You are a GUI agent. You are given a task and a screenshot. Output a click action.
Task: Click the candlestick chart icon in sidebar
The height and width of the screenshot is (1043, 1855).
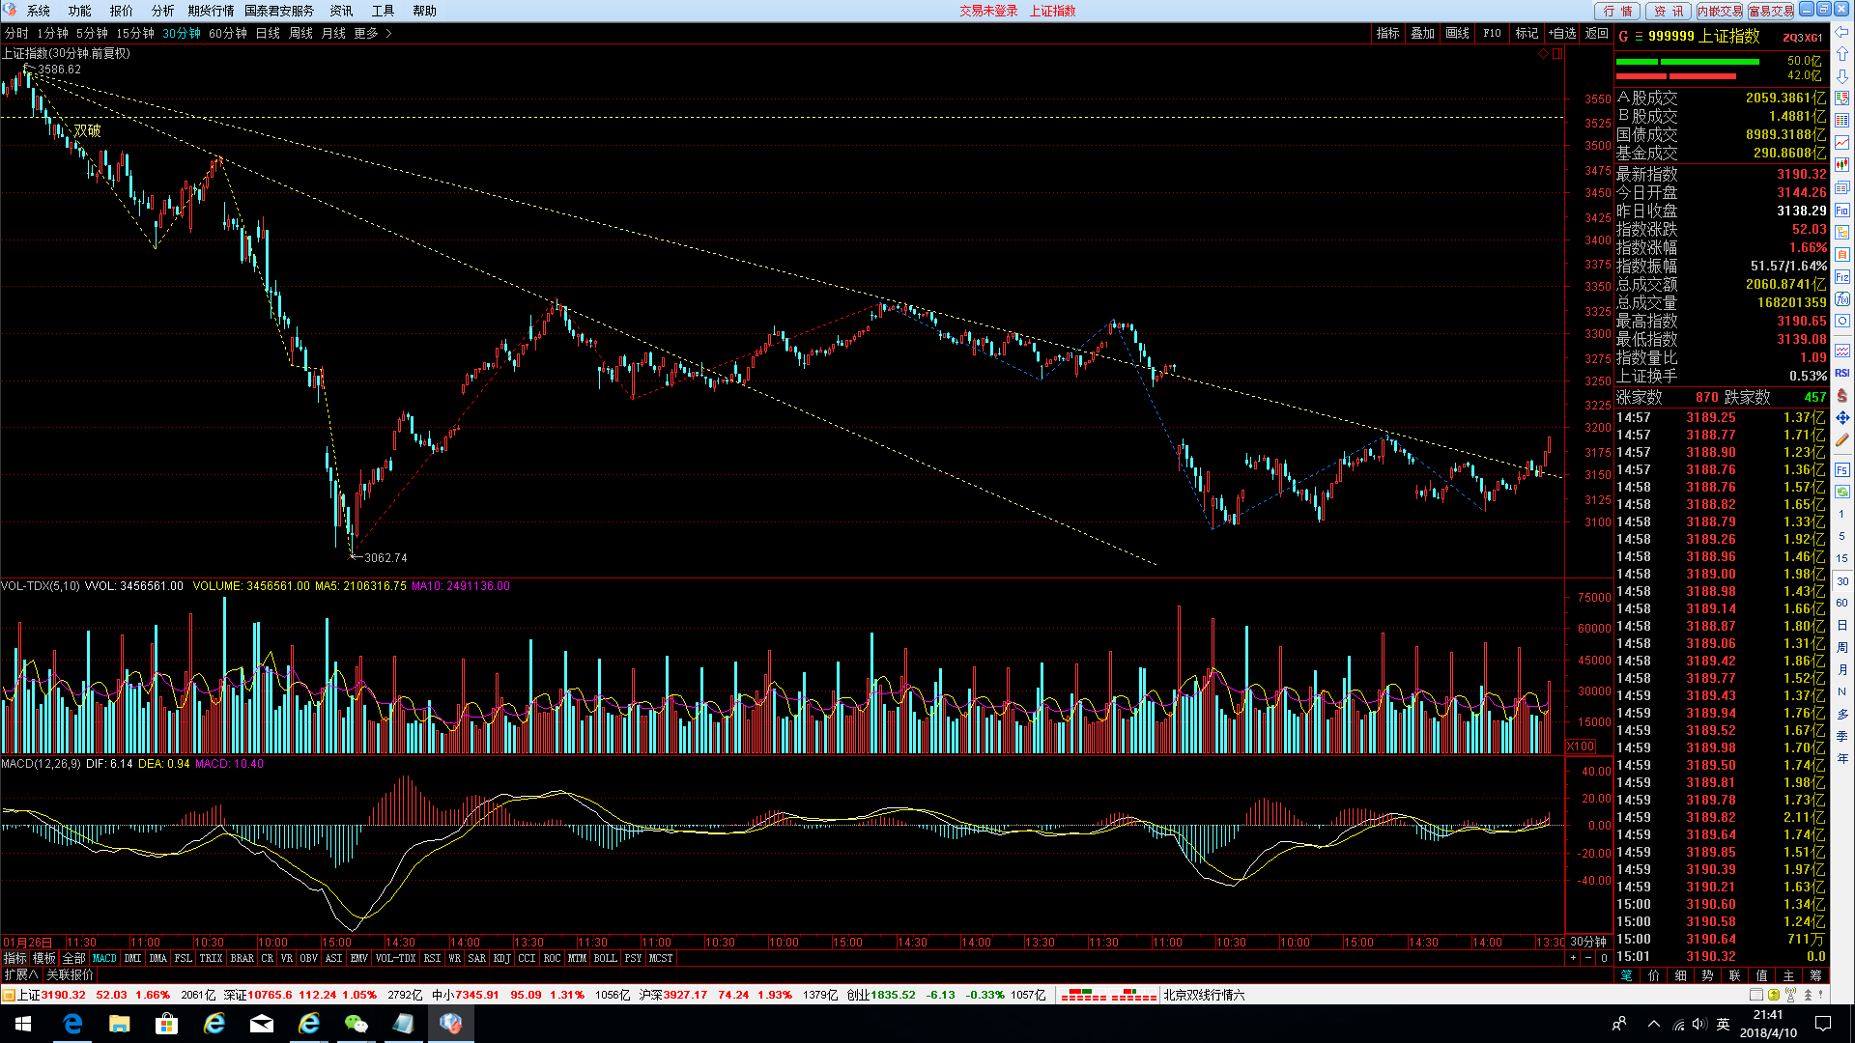point(1842,165)
